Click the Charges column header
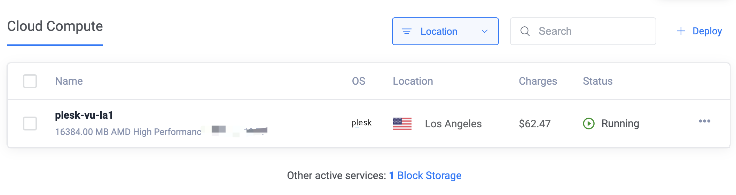Viewport: 736px width, 195px height. 538,81
